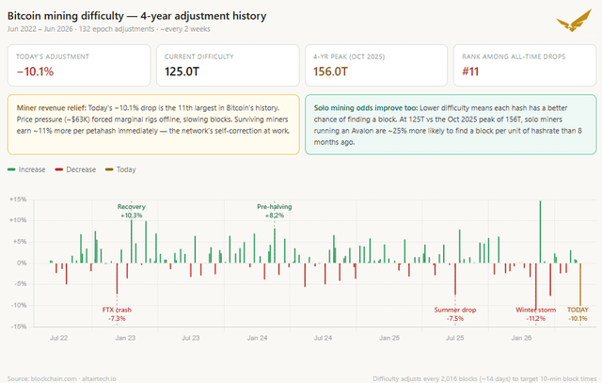The width and height of the screenshot is (602, 383).
Task: Click the +15% y-axis label
Action: coord(18,199)
